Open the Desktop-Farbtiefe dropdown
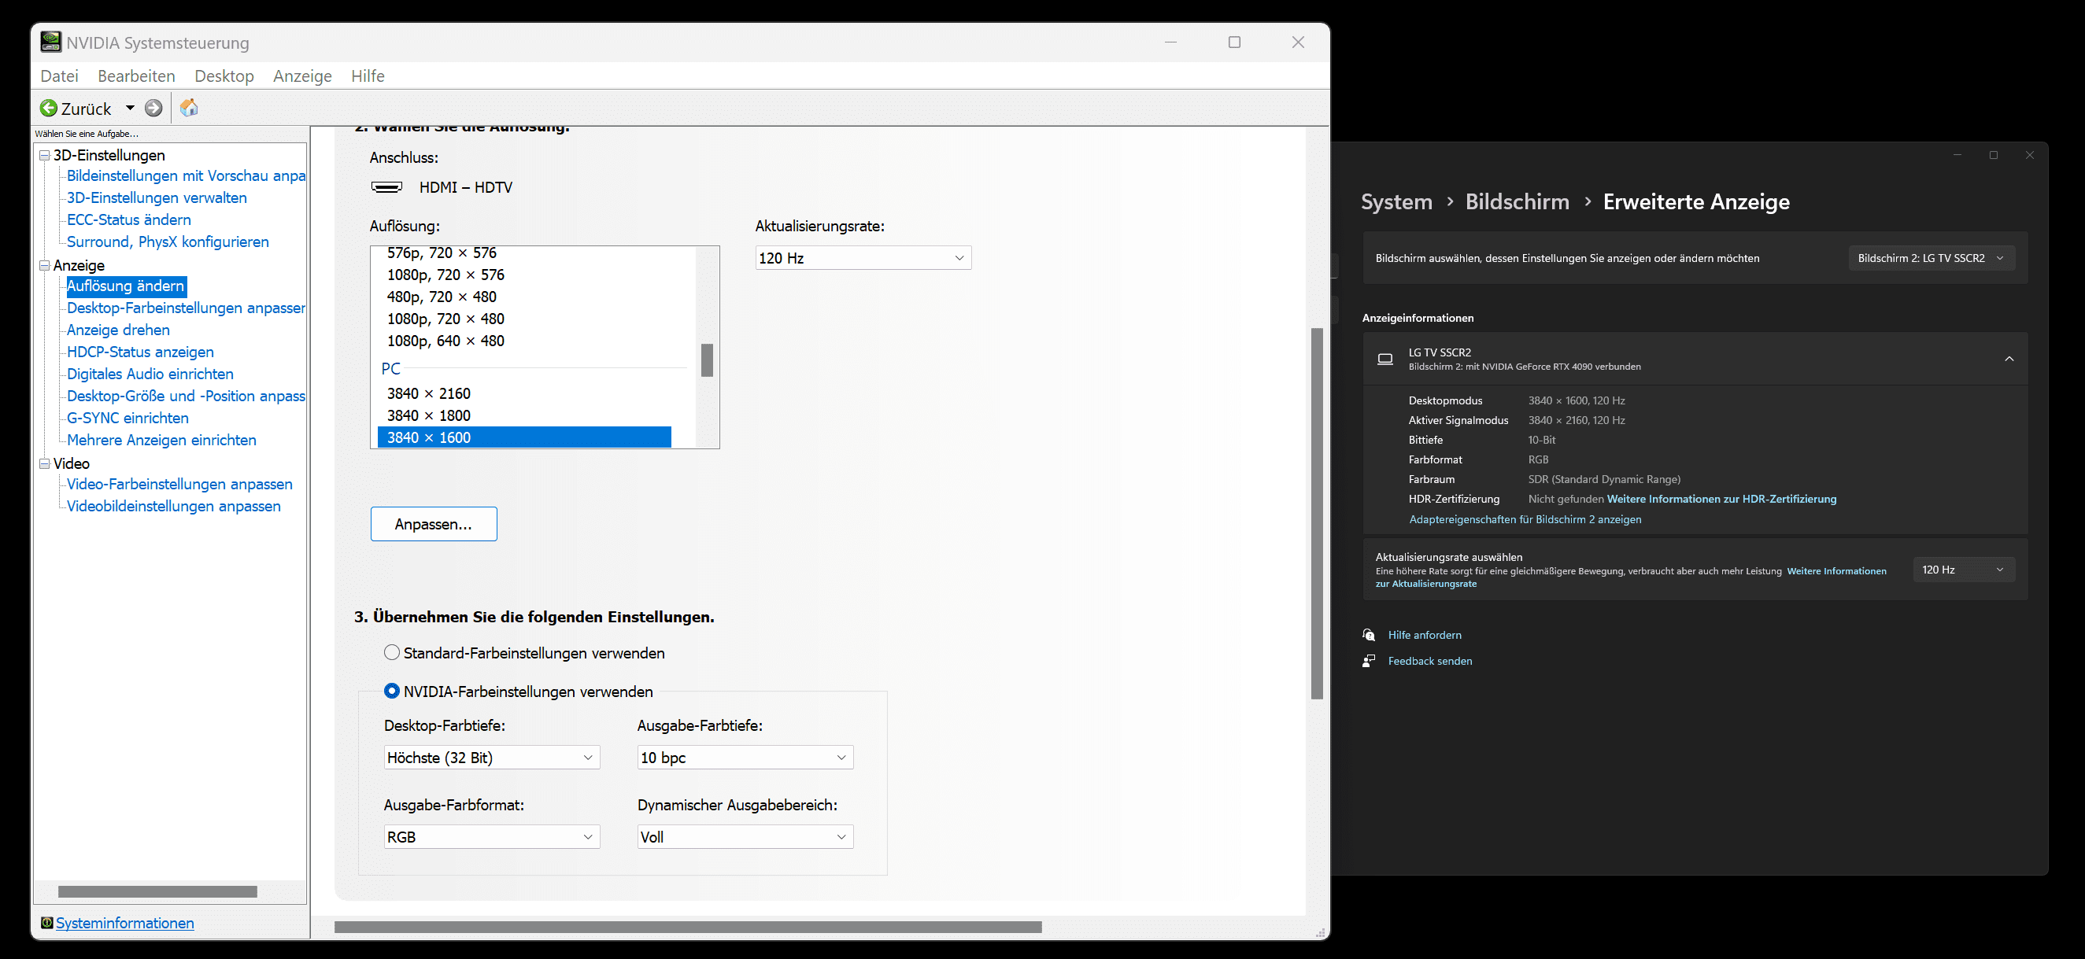The image size is (2085, 959). pos(492,758)
